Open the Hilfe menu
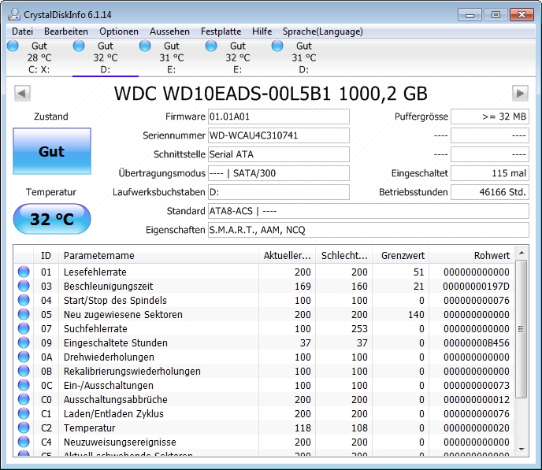Screen dimensions: 542x470 [262, 31]
